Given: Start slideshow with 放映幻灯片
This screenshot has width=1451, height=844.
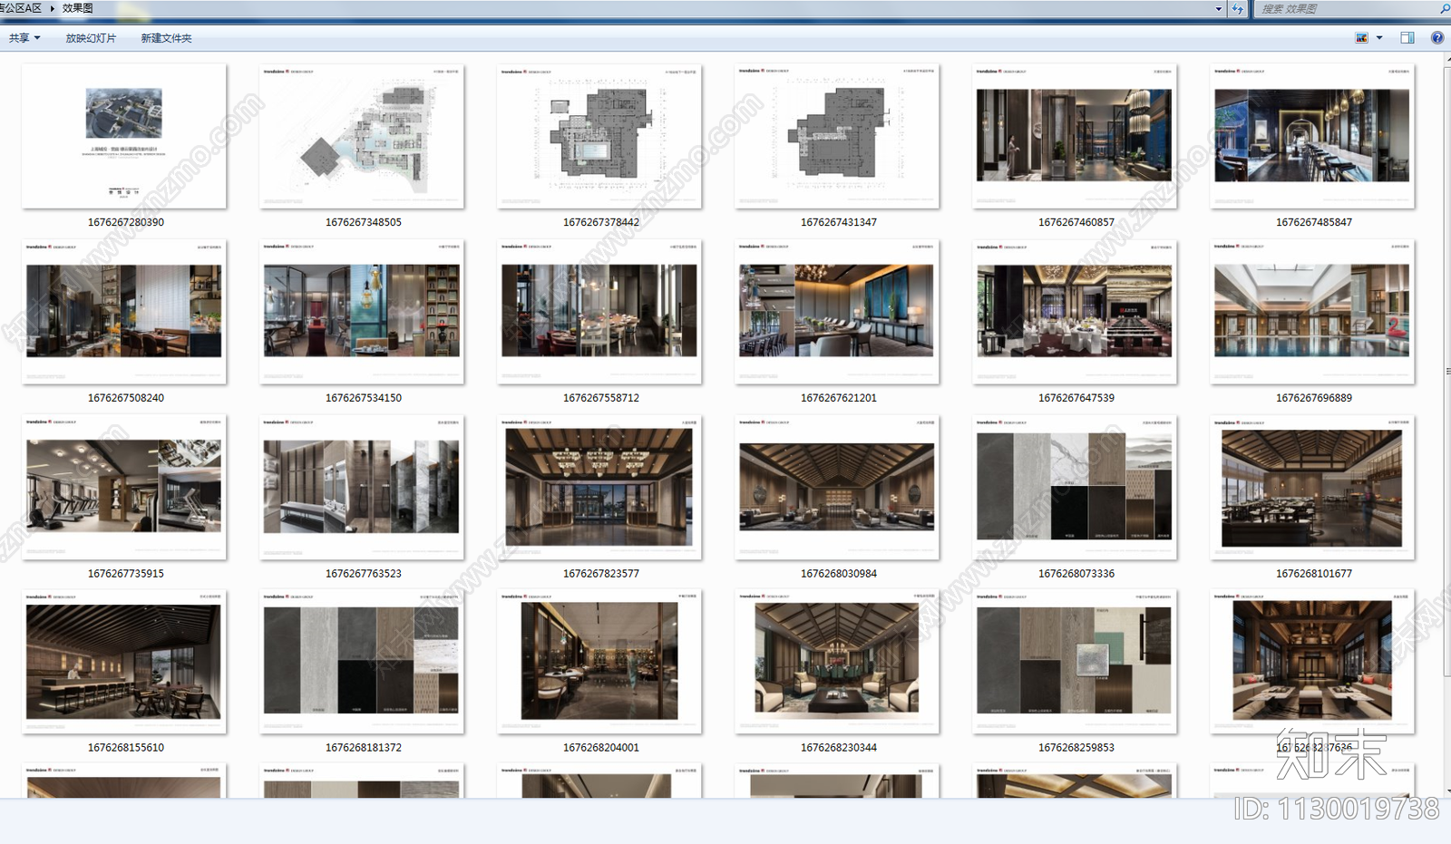Looking at the screenshot, I should click(91, 38).
